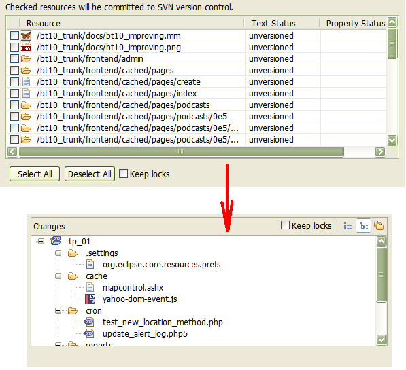
Task: Collapse the .settings folder node
Action: (58, 253)
